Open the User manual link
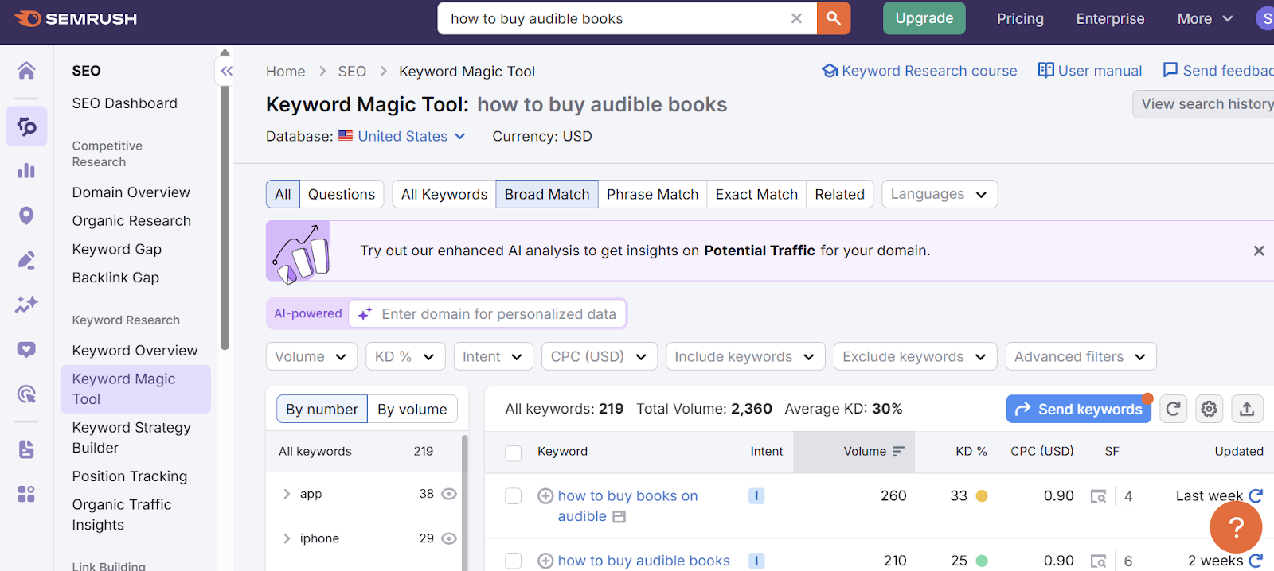 [1090, 71]
